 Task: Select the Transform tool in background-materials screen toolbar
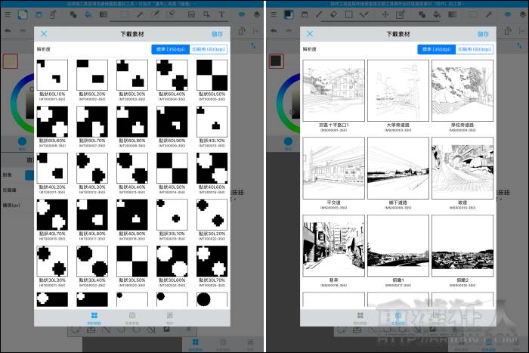coord(401,14)
